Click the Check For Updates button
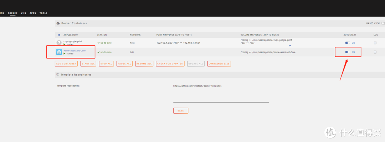Image resolution: width=385 pixels, height=142 pixels. 170,64
